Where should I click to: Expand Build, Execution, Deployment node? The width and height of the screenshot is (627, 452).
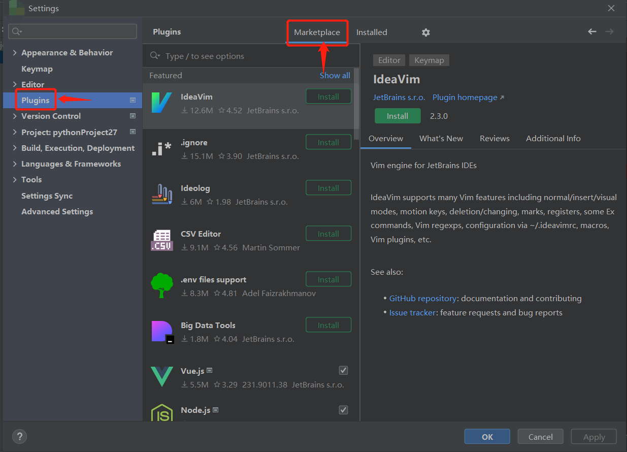tap(15, 148)
